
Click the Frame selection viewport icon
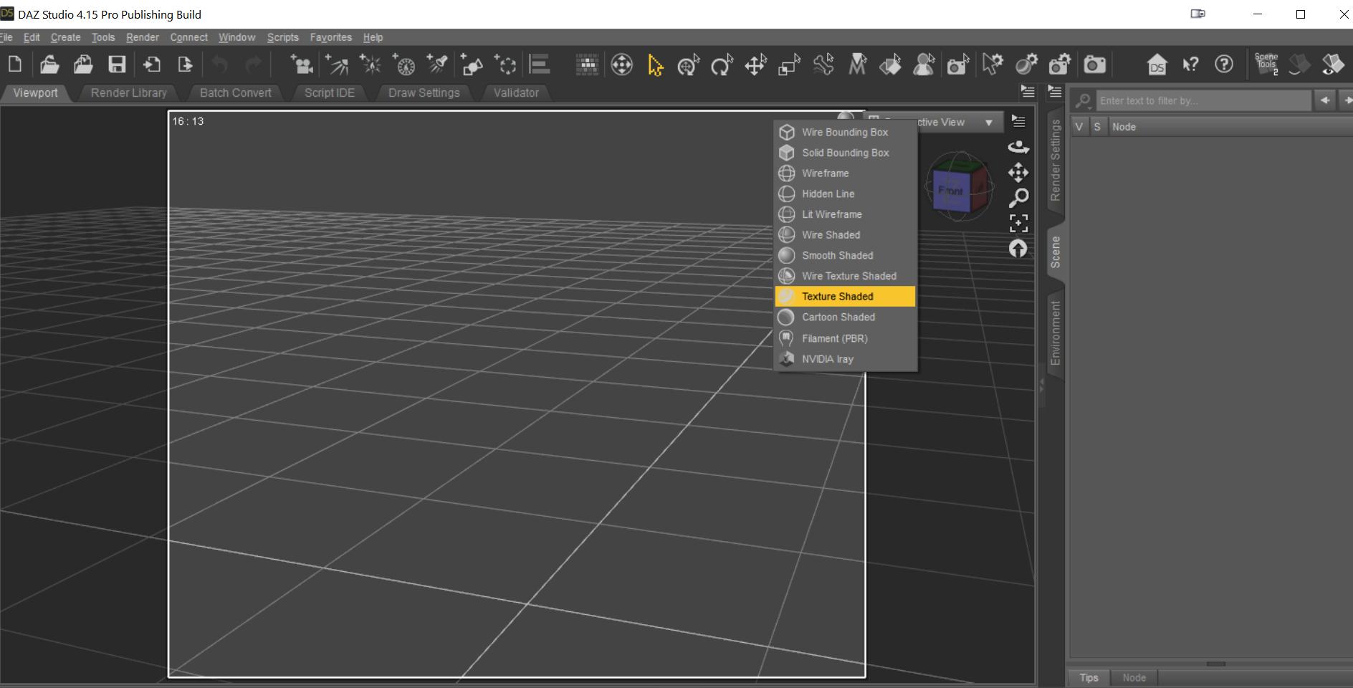1018,224
